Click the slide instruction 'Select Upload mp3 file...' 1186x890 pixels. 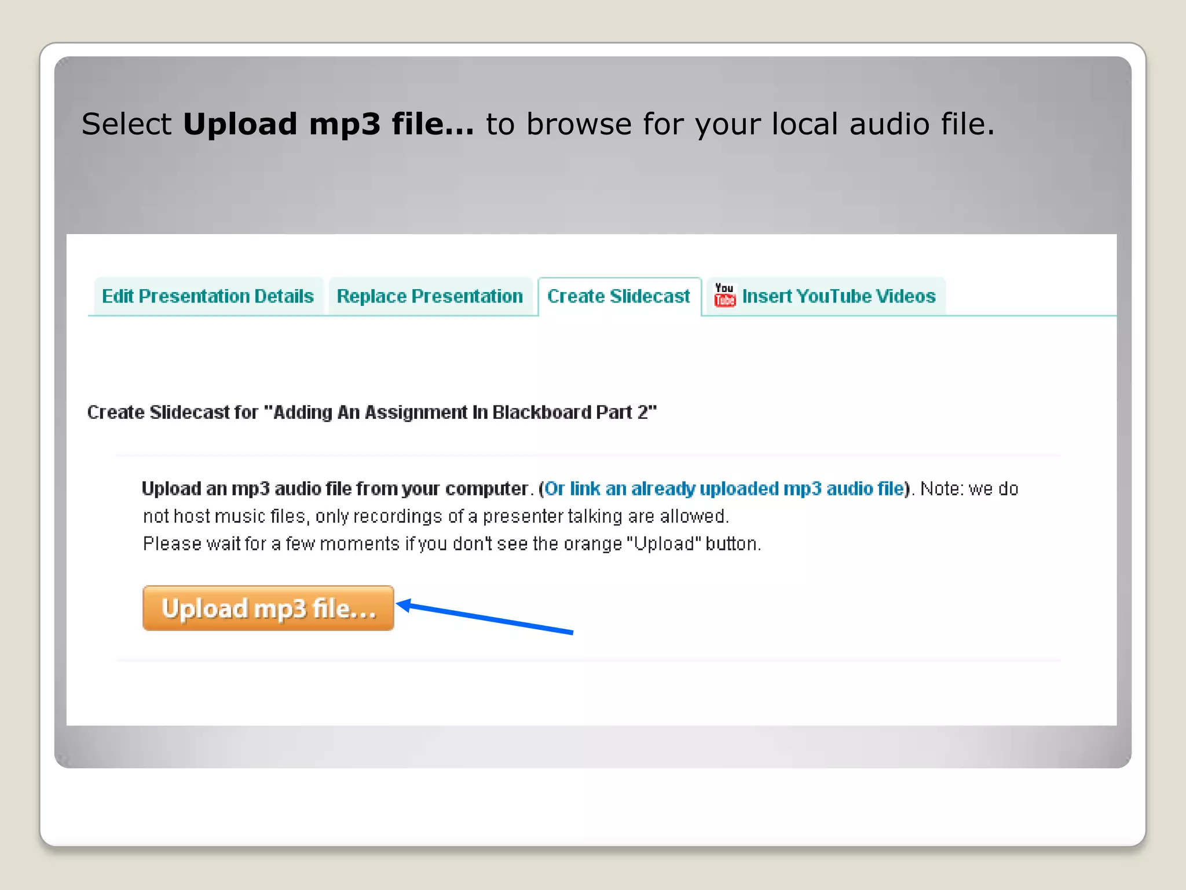pos(538,124)
